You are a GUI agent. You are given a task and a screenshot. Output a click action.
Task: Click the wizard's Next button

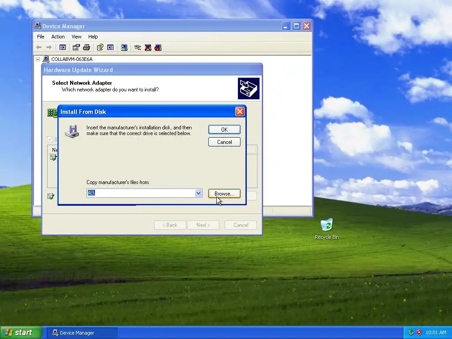(203, 225)
